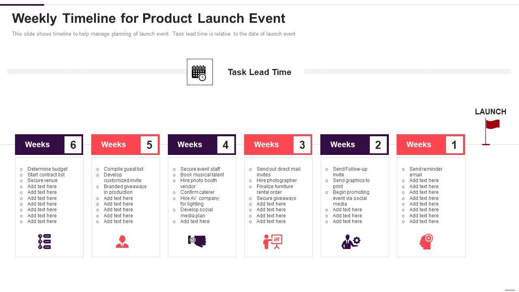This screenshot has height=292, width=519.
Task: Select the task checklist icon under Weeks 6
Action: (45, 242)
